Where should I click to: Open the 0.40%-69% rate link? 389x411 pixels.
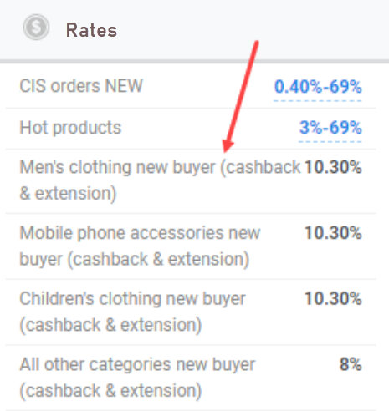click(x=318, y=86)
